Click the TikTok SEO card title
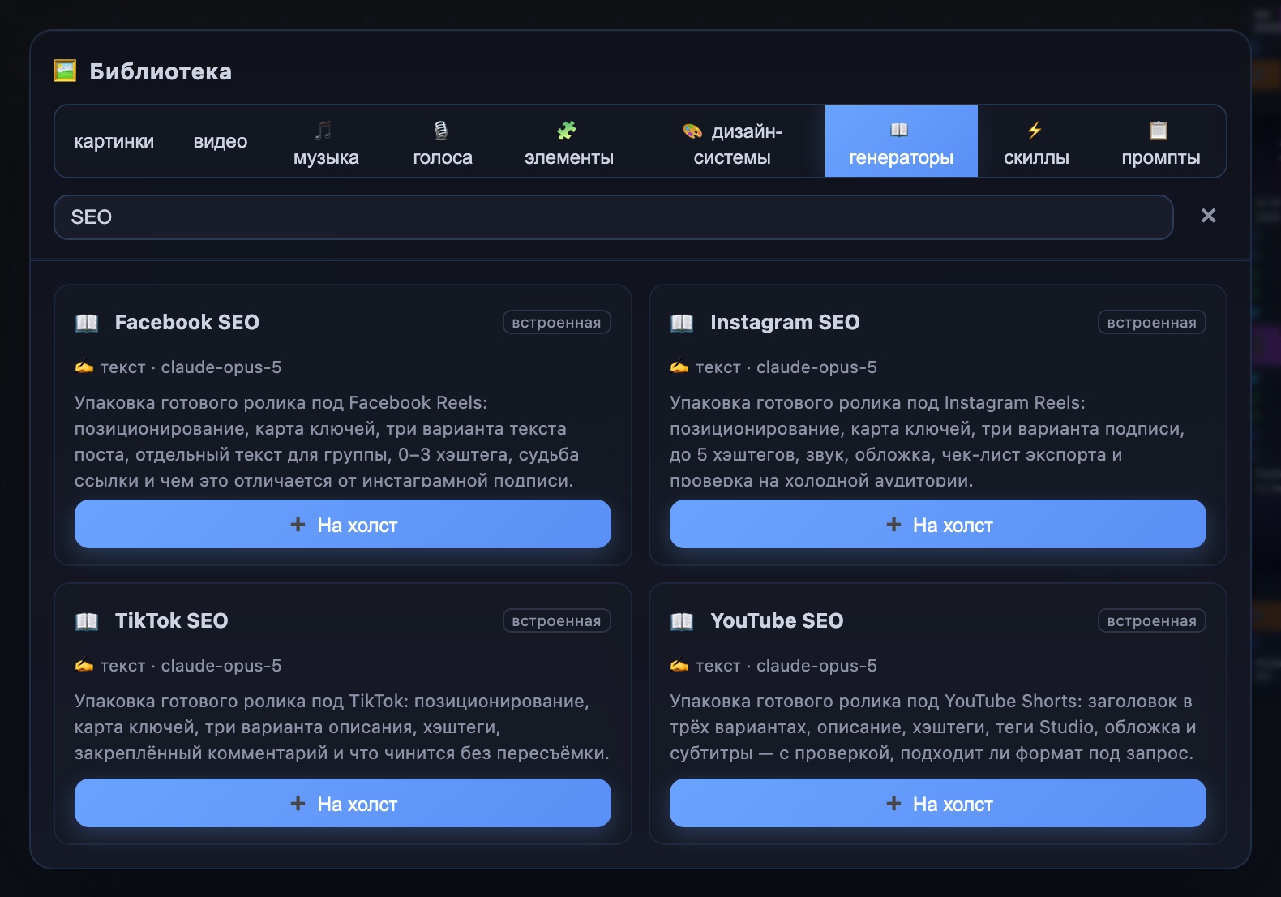 click(x=172, y=620)
